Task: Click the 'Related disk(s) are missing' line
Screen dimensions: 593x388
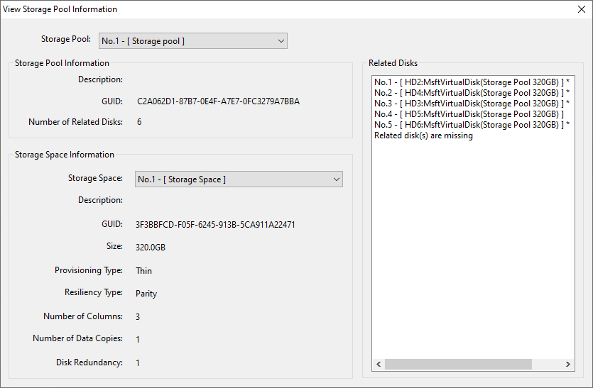Action: click(423, 135)
